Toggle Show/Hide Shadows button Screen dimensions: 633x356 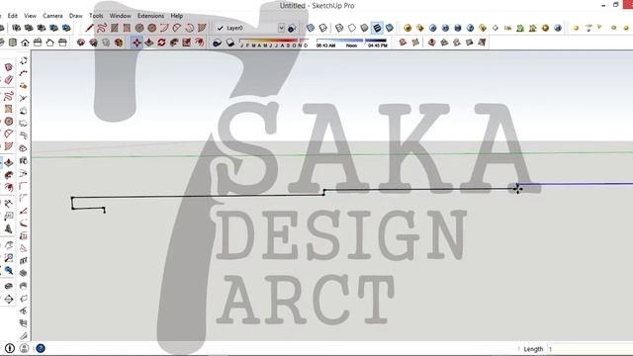[x=229, y=43]
